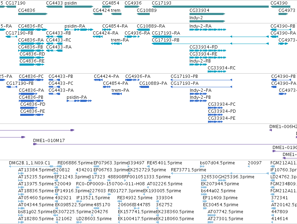Image resolution: width=297 pixels, height=224 pixels.
Task: Click EST EK207944.5prime
Action: click(x=220, y=184)
